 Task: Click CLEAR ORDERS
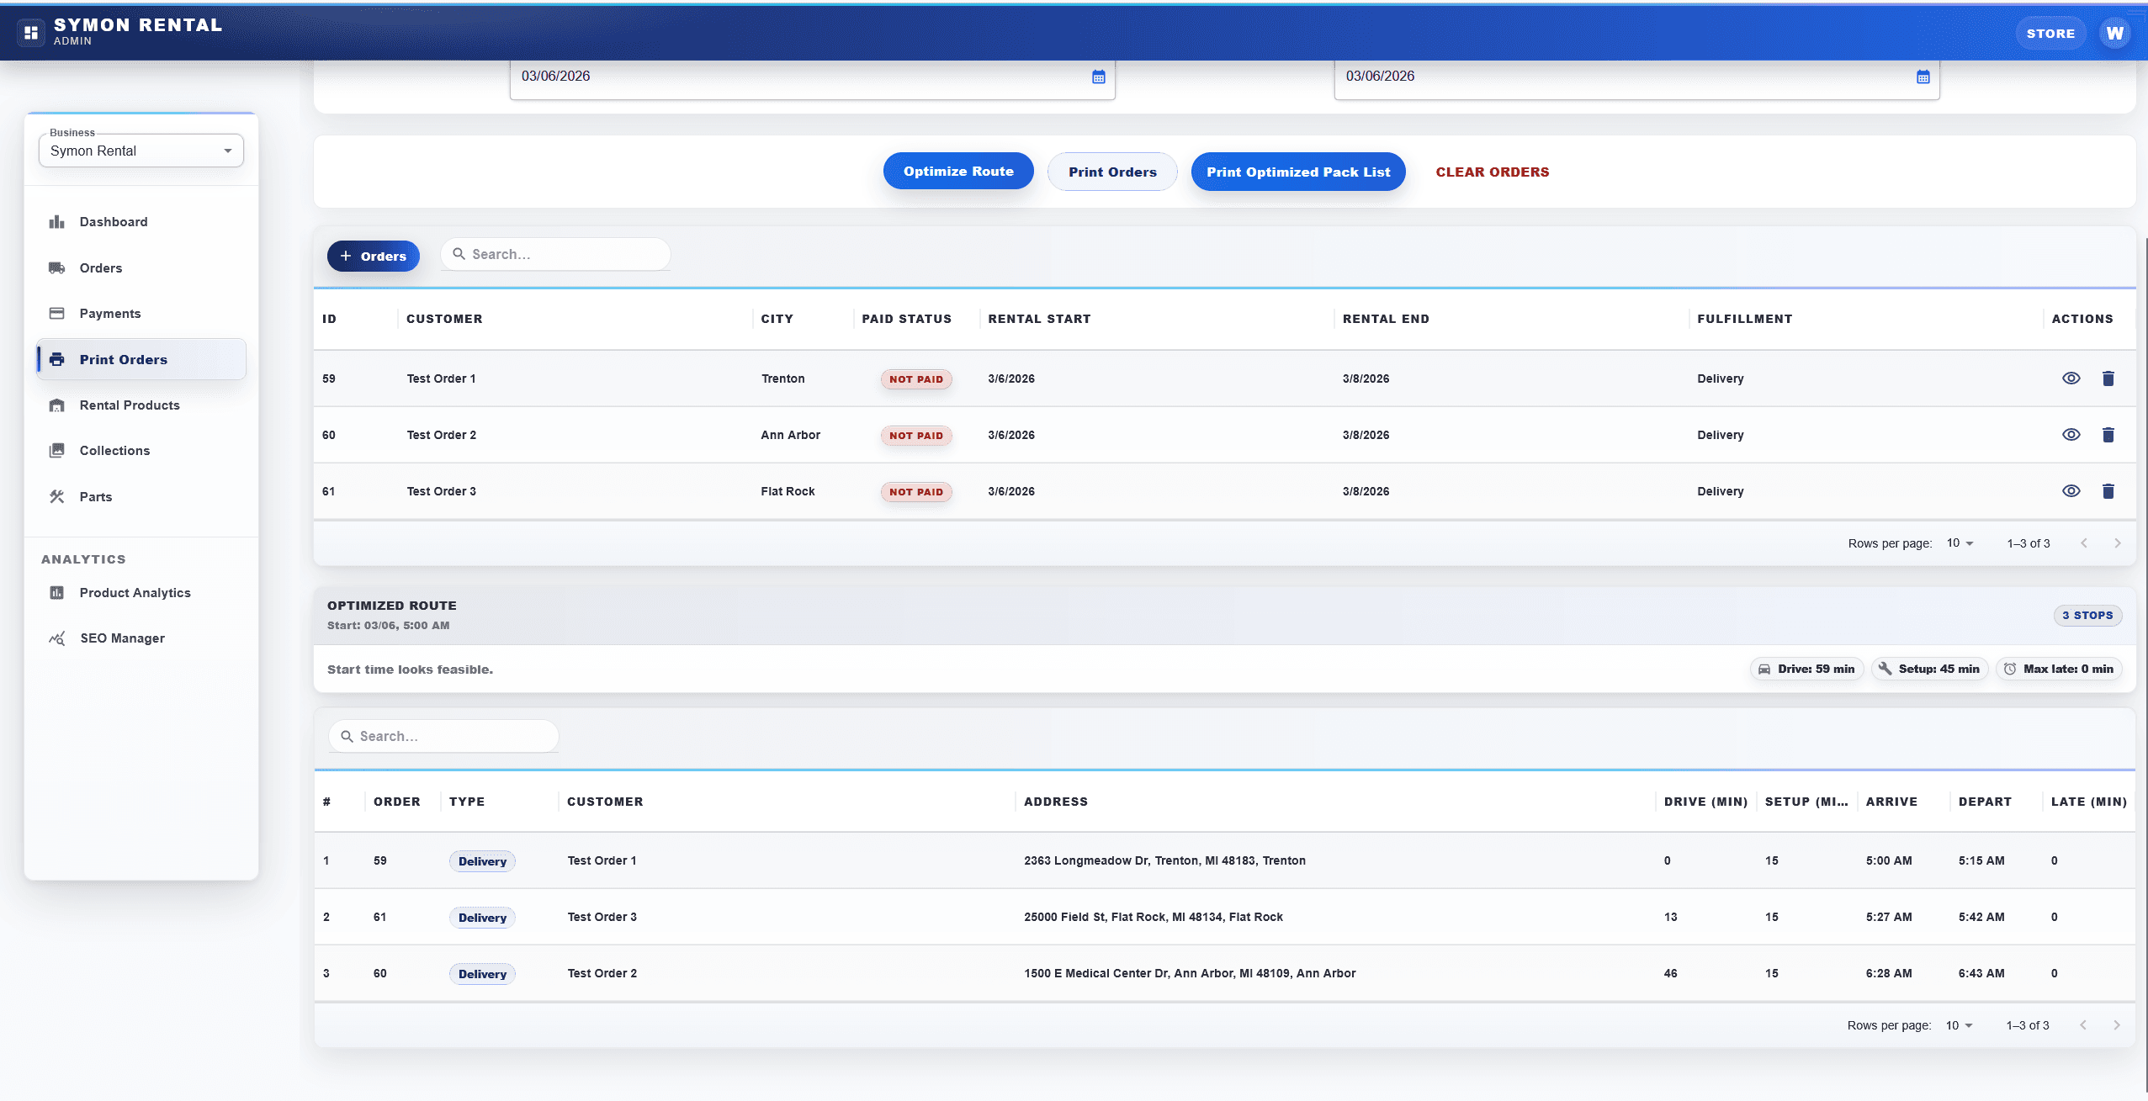[1492, 172]
